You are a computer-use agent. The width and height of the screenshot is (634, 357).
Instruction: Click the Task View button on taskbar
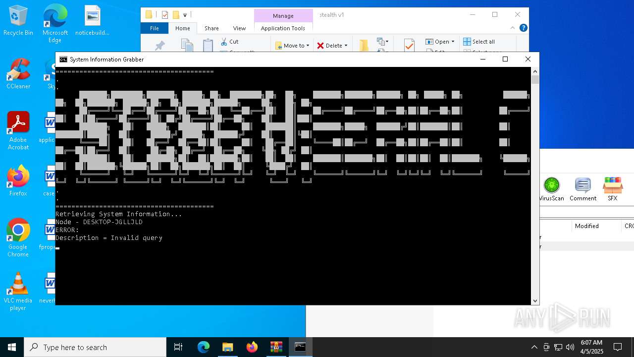[178, 347]
